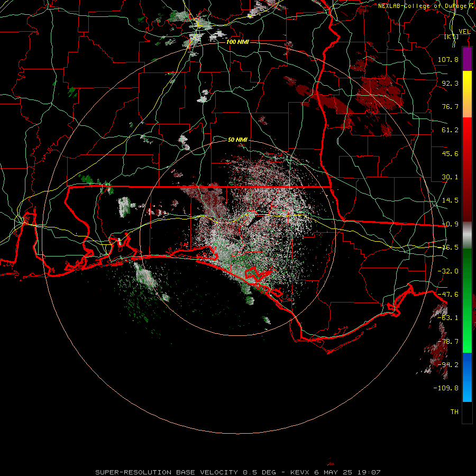The width and height of the screenshot is (476, 476).
Task: Click the purple segment of the color scale
Action: pyautogui.click(x=467, y=59)
